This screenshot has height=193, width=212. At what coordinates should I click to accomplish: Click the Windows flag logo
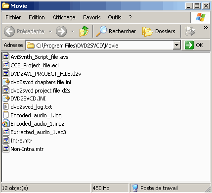pyautogui.click(x=201, y=17)
